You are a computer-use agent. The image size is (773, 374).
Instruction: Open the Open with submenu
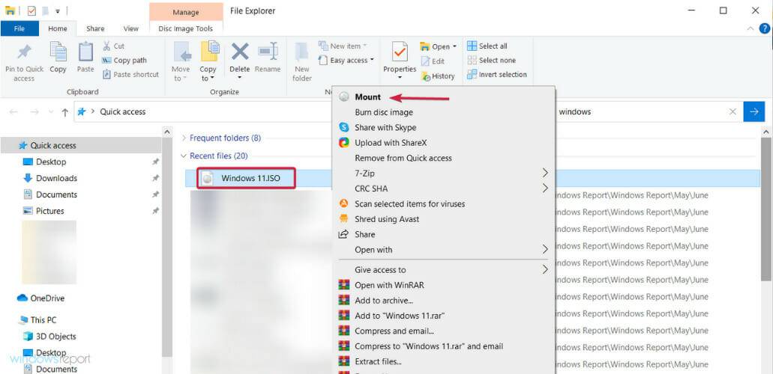click(444, 250)
